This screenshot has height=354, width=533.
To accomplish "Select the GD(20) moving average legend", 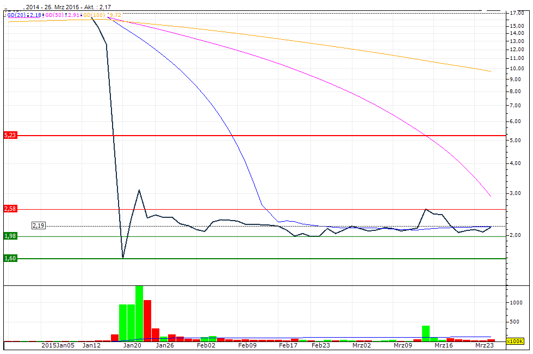I will point(16,15).
